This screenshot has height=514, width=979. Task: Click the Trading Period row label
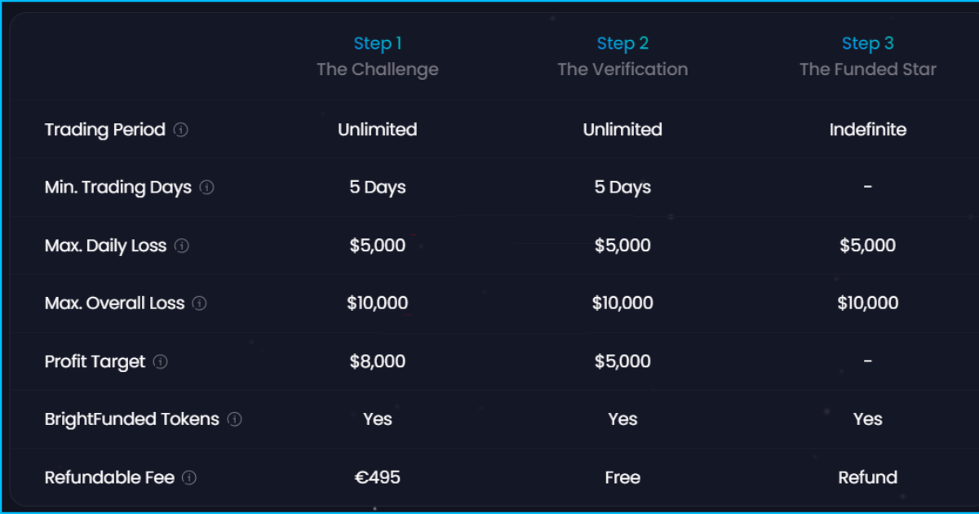point(105,130)
